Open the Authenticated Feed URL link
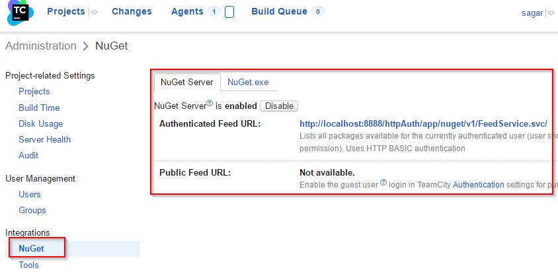 pos(424,123)
